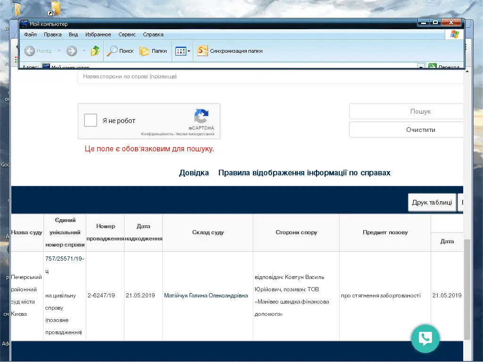The width and height of the screenshot is (483, 362).
Task: Go up one folder level
Action: click(95, 51)
